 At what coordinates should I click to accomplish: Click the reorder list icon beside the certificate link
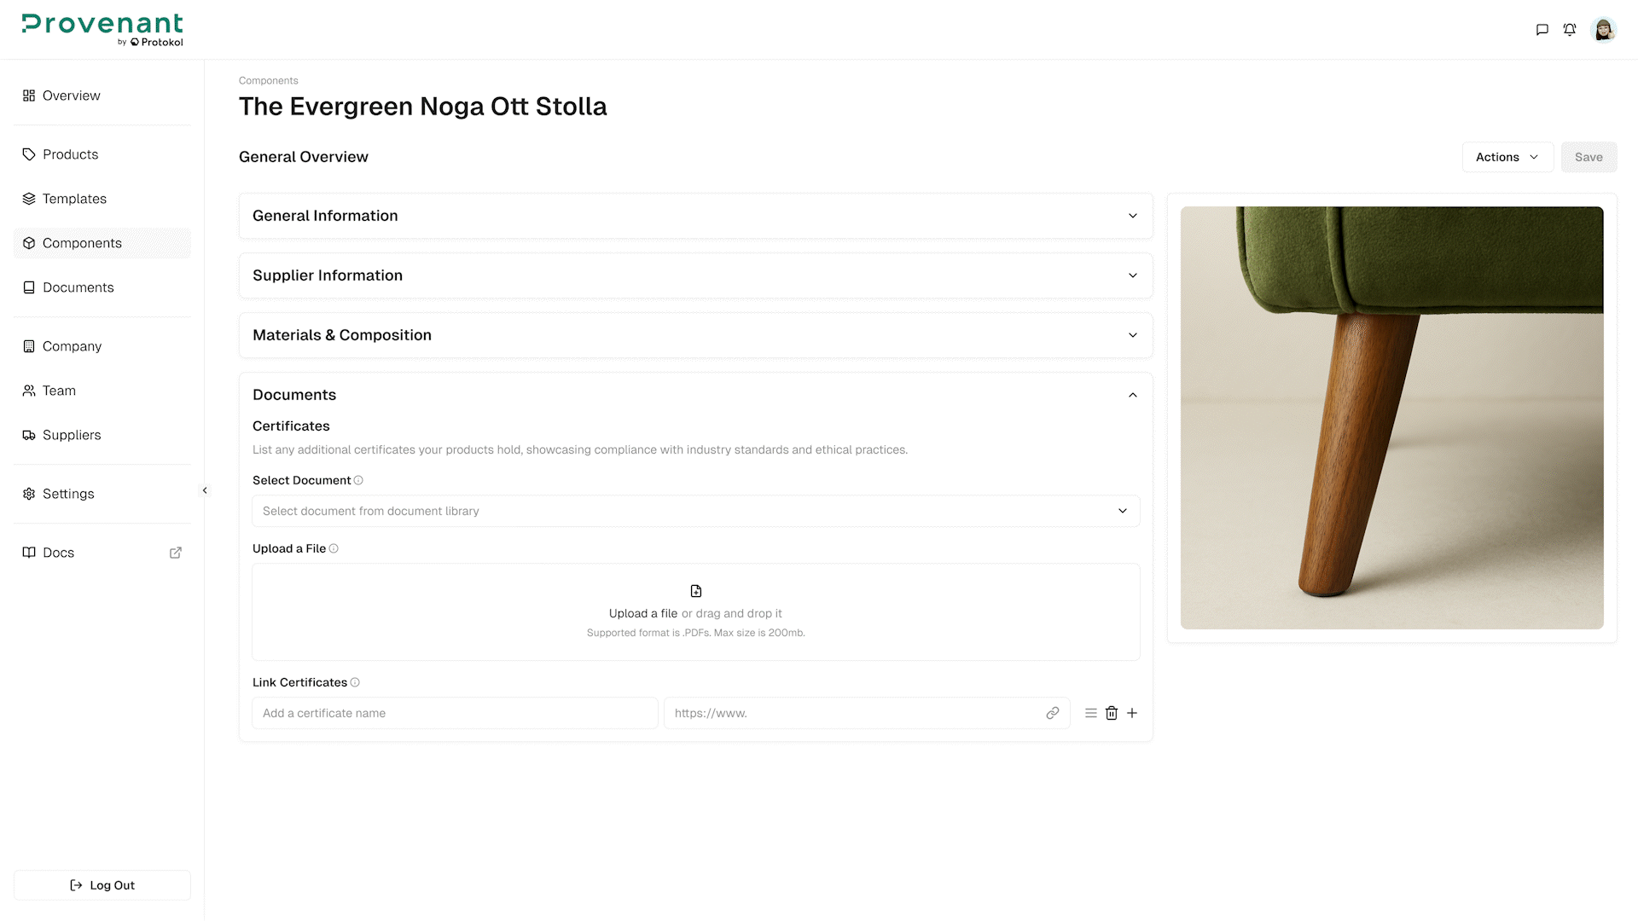[1089, 713]
